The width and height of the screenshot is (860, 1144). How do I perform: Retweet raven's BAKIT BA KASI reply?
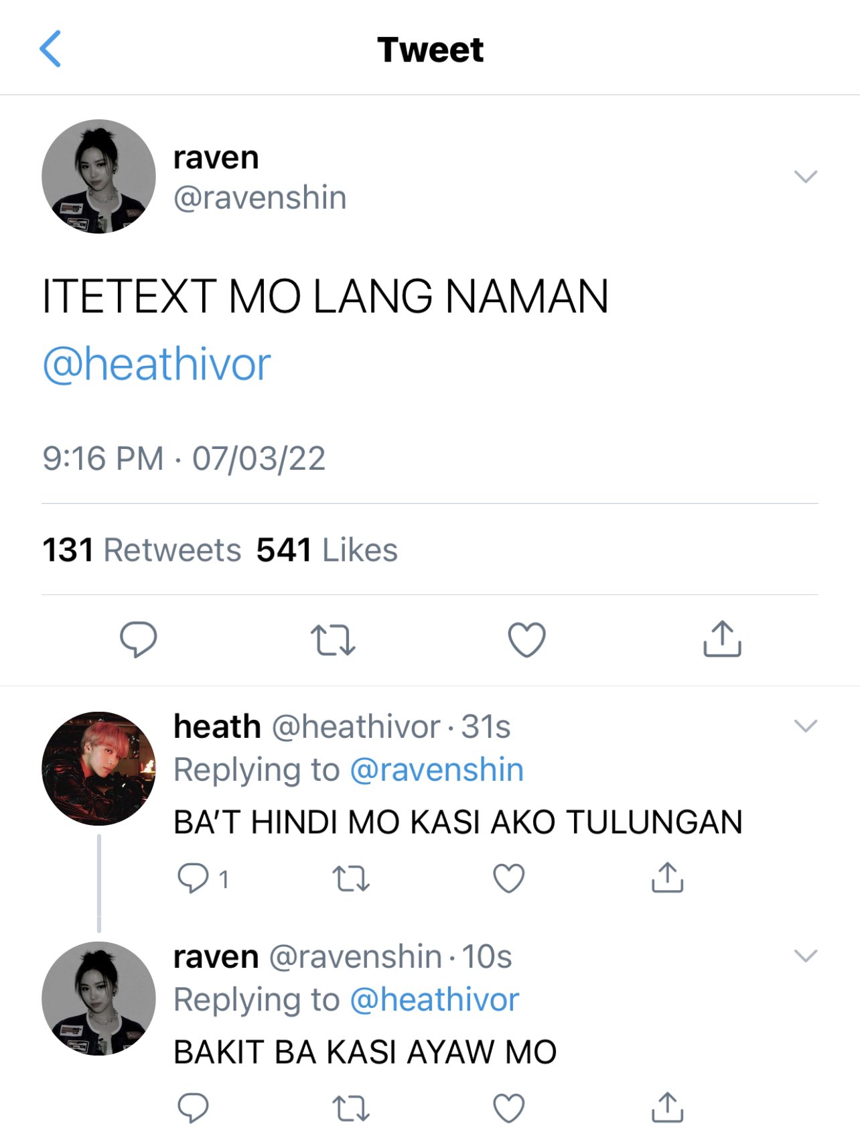click(351, 1108)
